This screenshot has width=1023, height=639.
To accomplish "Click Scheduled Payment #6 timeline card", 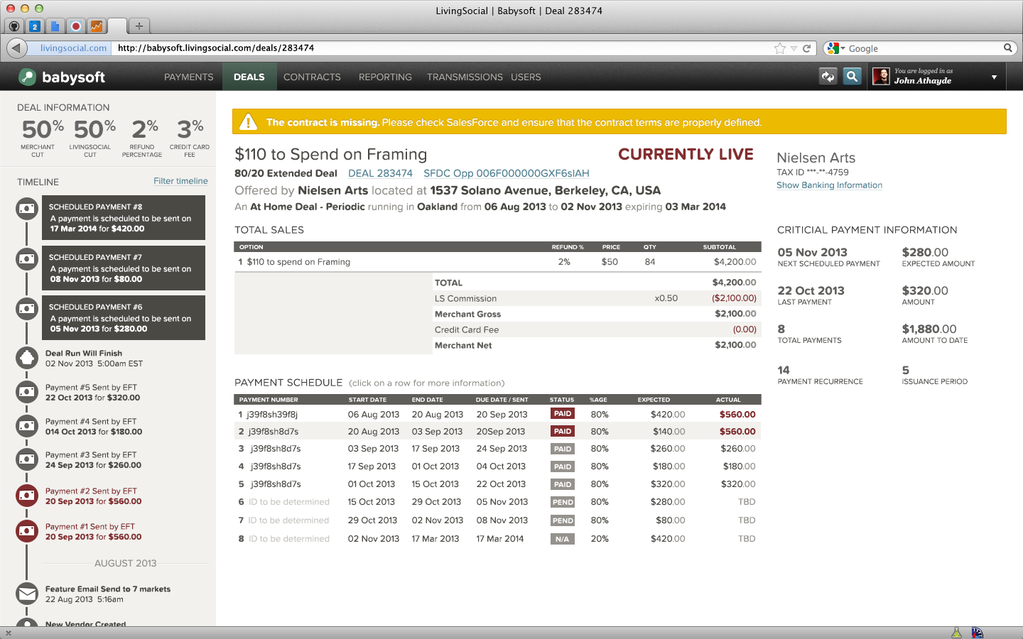I will coord(124,318).
